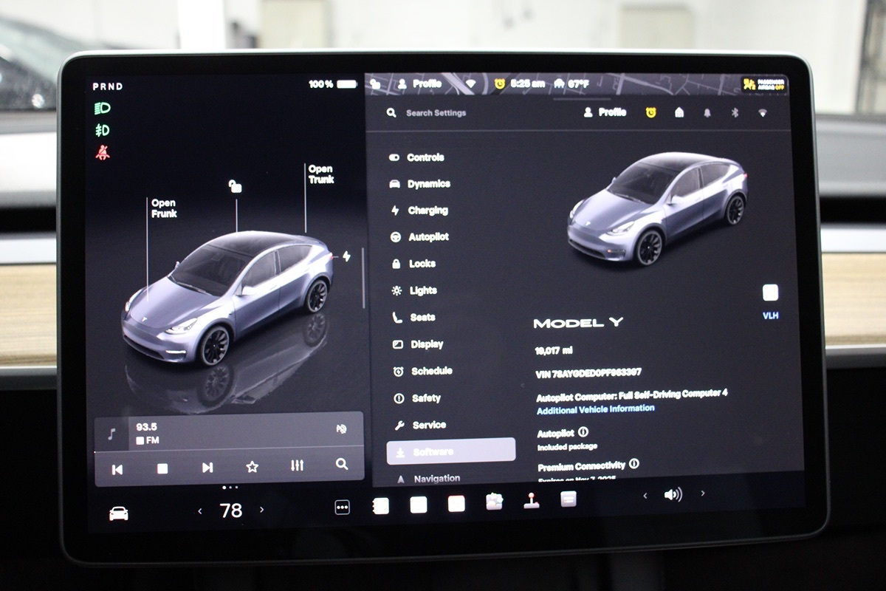Open the all apps three-dots launcher
Screen dimensions: 886x591
tap(342, 508)
